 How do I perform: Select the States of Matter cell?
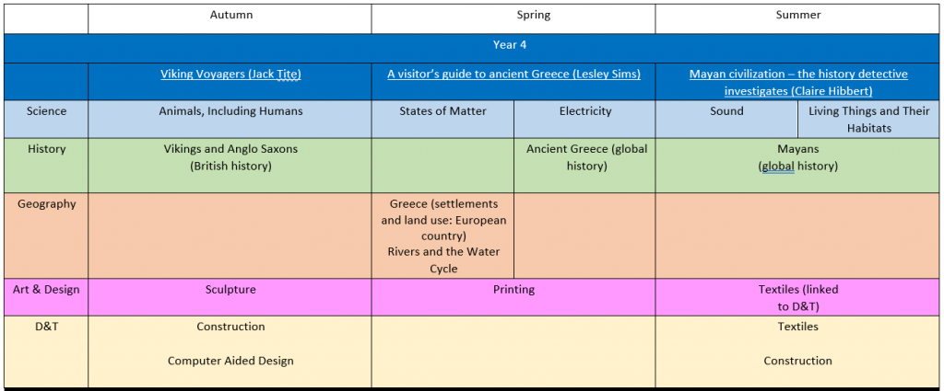point(442,111)
